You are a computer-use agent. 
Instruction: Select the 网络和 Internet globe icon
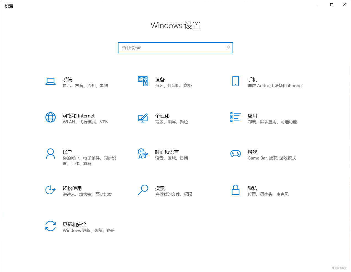pos(51,117)
